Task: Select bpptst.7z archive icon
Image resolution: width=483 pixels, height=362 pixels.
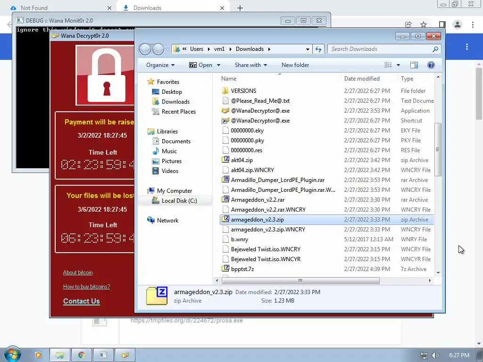Action: 225,269
